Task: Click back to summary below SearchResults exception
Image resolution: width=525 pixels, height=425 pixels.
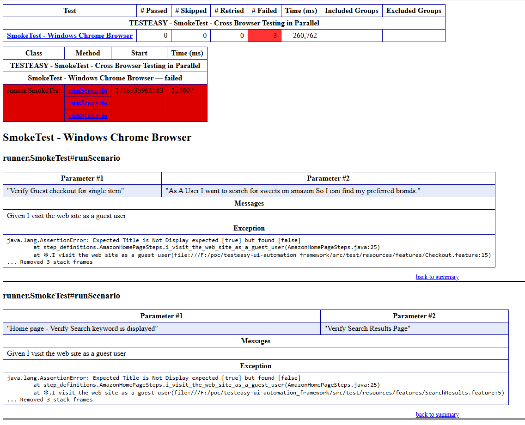Action: coord(437,414)
